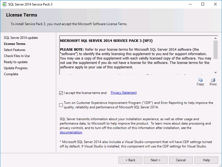This screenshot has height=167, width=222.
Task: Select the License Terms step in sidebar
Action: 15,44
